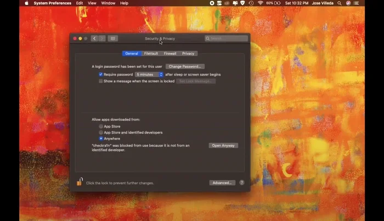Uncheck the Require password checkbox
This screenshot has width=384, height=221.
point(101,74)
